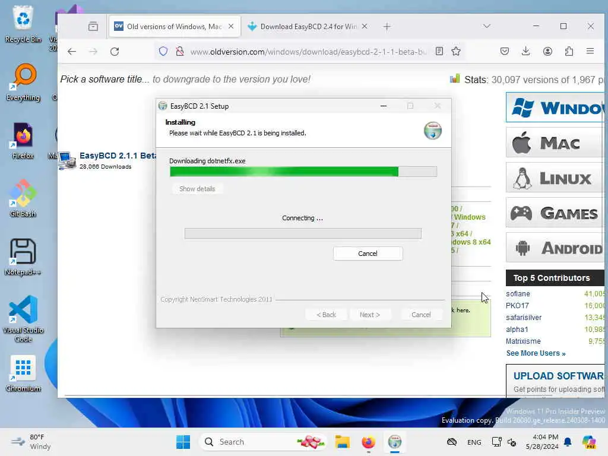Image resolution: width=608 pixels, height=456 pixels.
Task: Reload the current Firefox page
Action: point(115,52)
